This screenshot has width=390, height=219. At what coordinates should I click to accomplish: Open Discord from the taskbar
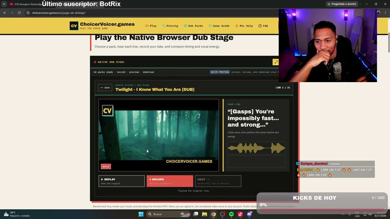click(249, 214)
